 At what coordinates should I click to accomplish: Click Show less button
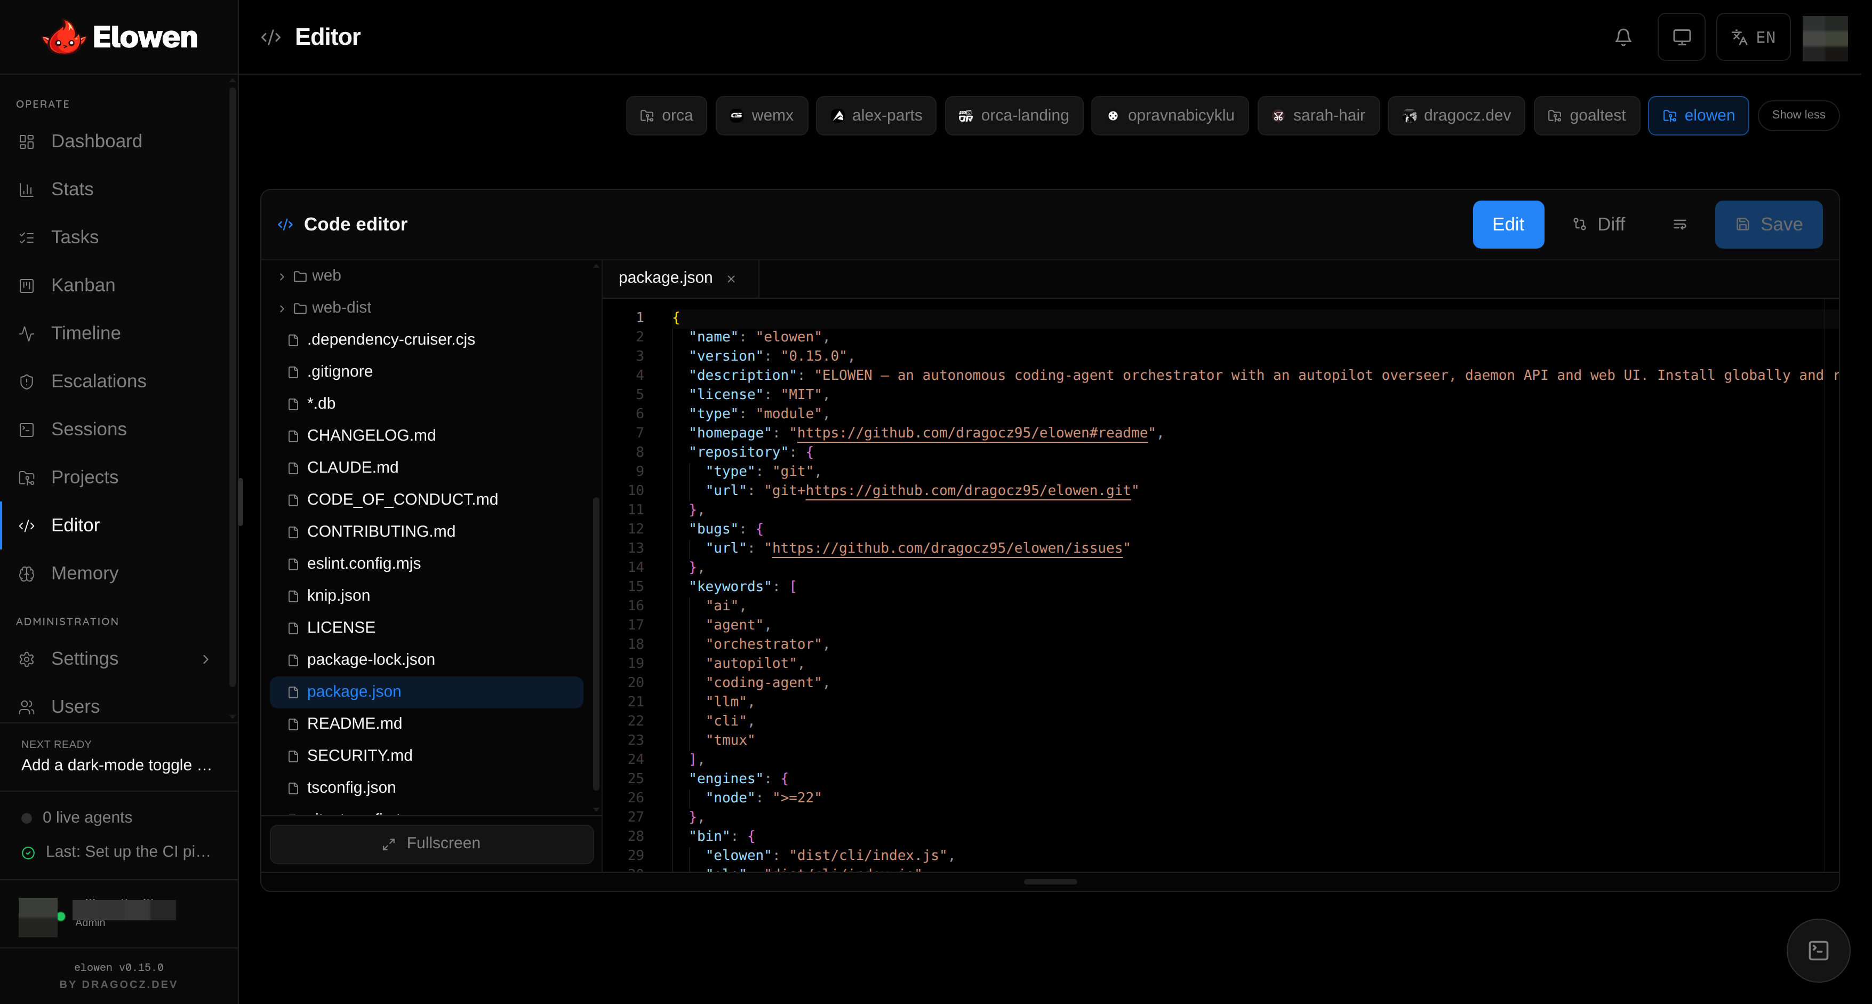(x=1798, y=115)
